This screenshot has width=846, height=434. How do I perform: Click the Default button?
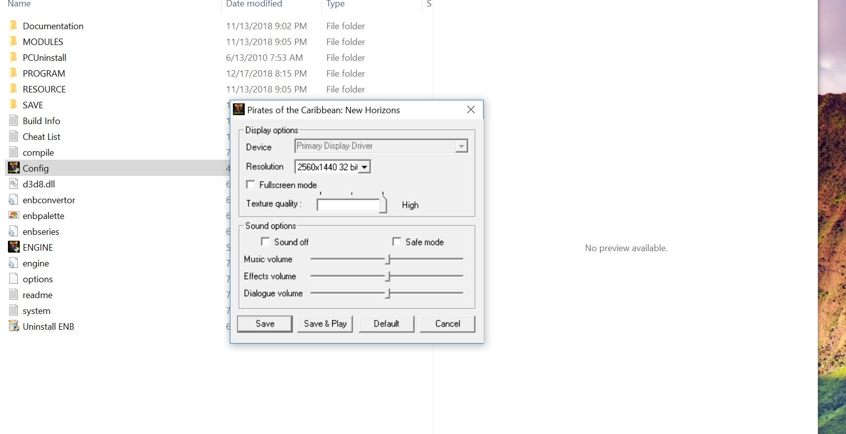pos(386,324)
